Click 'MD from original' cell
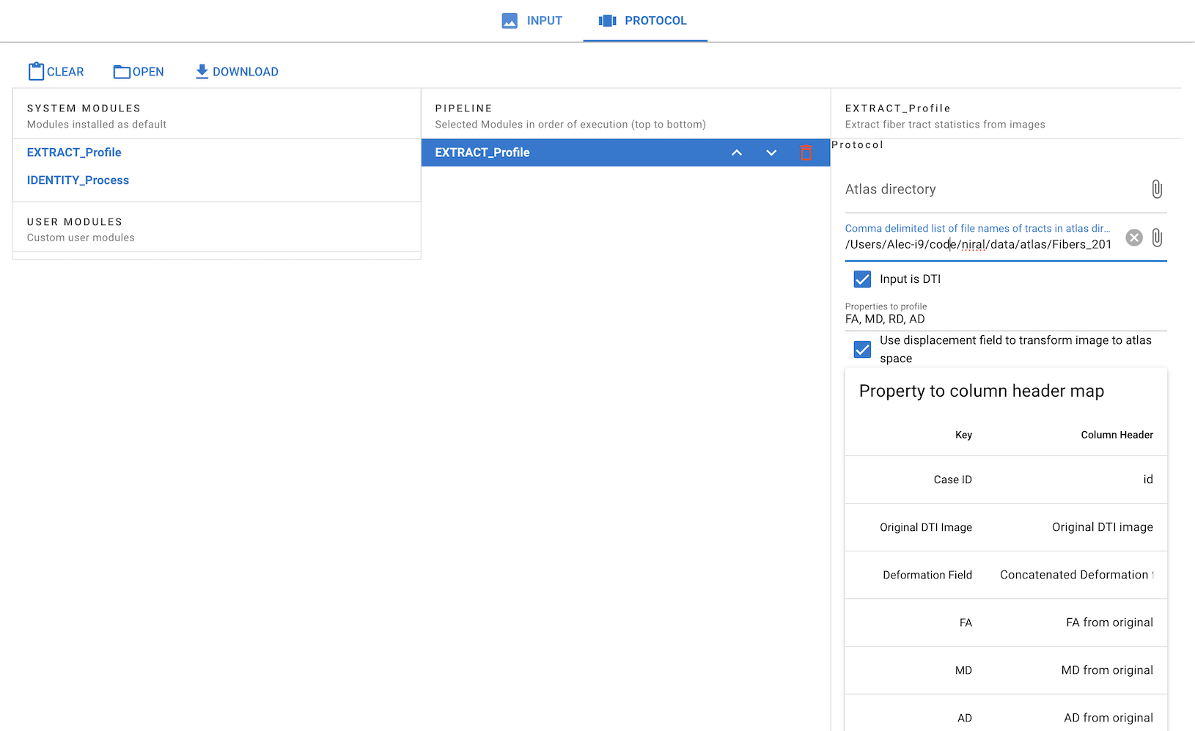The image size is (1195, 731). tap(1107, 670)
